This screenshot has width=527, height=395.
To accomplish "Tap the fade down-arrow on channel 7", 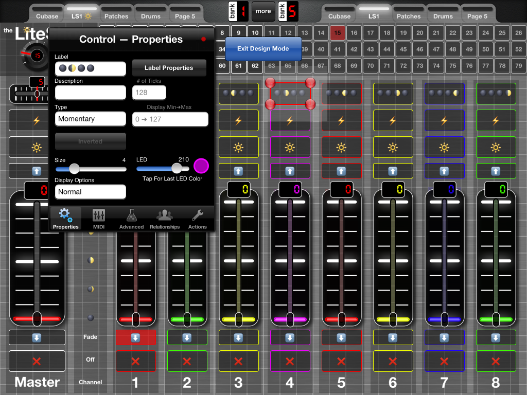I will [444, 337].
